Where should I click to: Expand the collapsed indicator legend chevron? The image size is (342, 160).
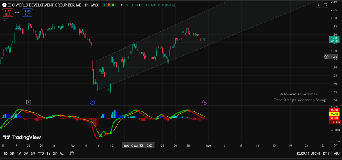[x=5, y=21]
